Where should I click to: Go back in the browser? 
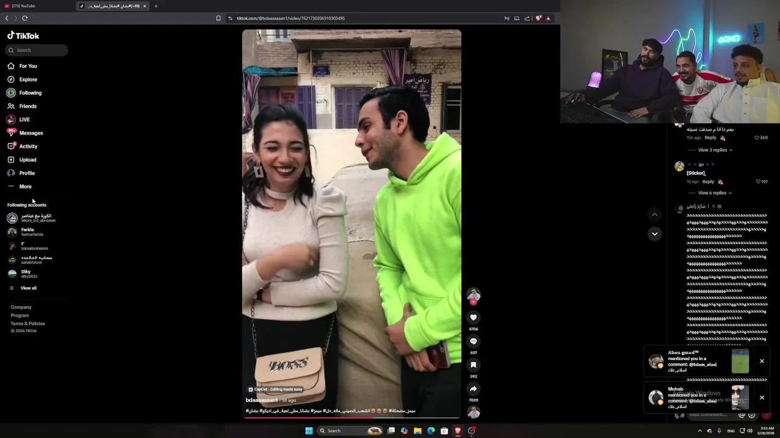7,18
